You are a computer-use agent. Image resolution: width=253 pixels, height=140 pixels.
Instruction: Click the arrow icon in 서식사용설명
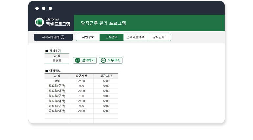coord(63,37)
